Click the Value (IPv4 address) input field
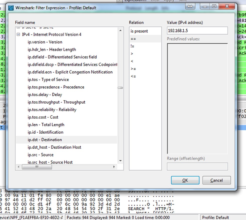The image size is (246, 220). tap(197, 30)
